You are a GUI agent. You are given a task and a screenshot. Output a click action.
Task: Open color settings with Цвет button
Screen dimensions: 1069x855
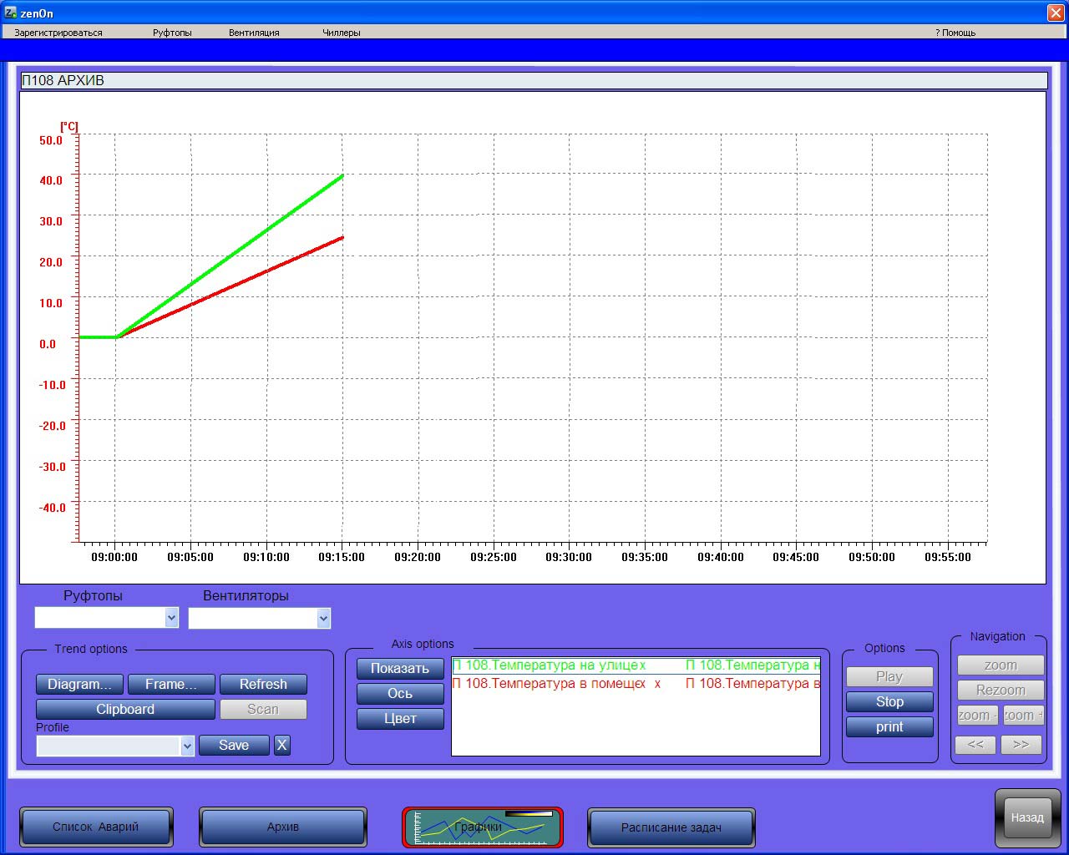[x=400, y=718]
